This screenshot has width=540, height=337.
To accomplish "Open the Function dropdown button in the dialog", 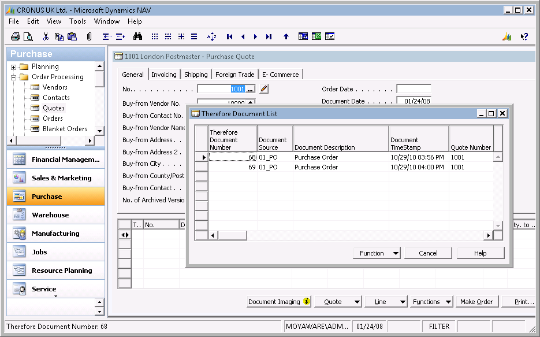I will point(377,253).
